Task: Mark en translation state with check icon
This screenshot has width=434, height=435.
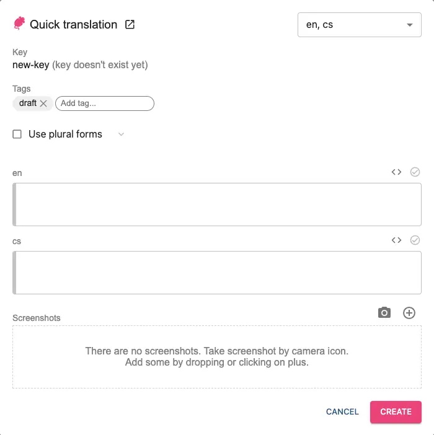Action: 415,172
